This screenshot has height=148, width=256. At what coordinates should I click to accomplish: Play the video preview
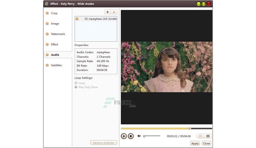[x=124, y=136]
